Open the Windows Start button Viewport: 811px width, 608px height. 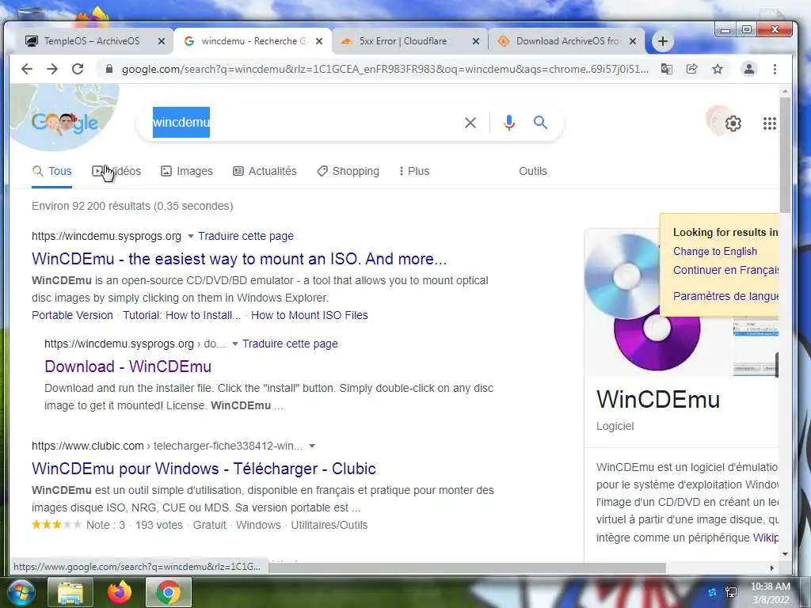pos(21,592)
